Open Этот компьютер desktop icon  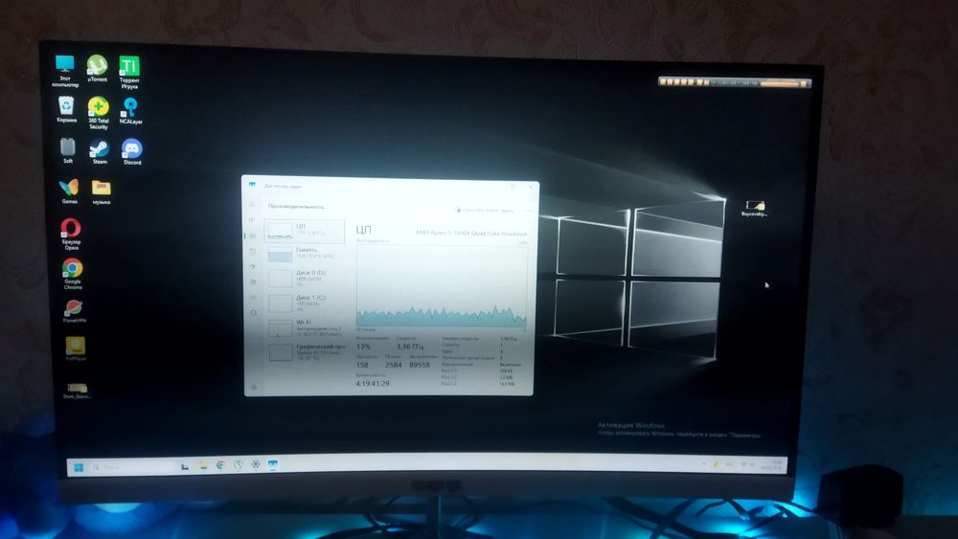(65, 71)
